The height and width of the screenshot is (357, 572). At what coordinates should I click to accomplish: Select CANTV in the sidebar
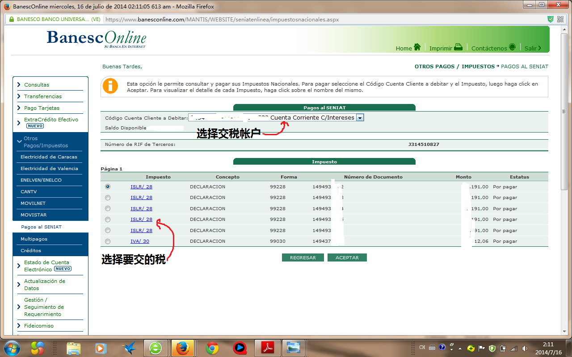point(29,192)
